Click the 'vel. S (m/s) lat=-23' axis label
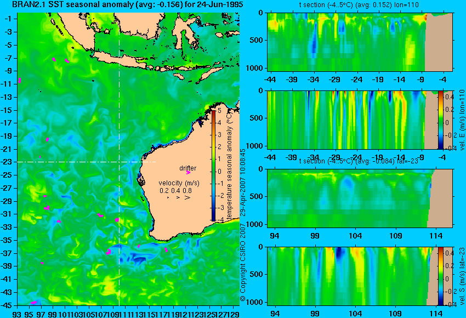Screen dimensions: 466x318 [x=462, y=276]
